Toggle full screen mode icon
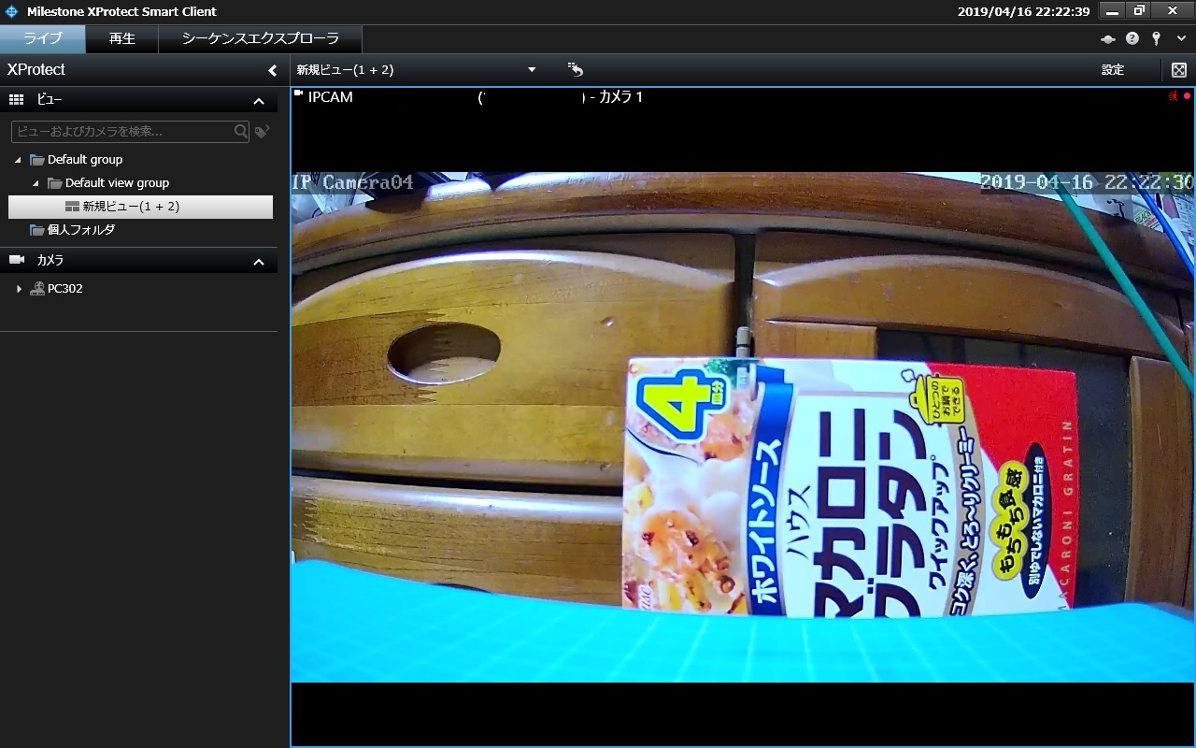The height and width of the screenshot is (748, 1196). [1179, 70]
